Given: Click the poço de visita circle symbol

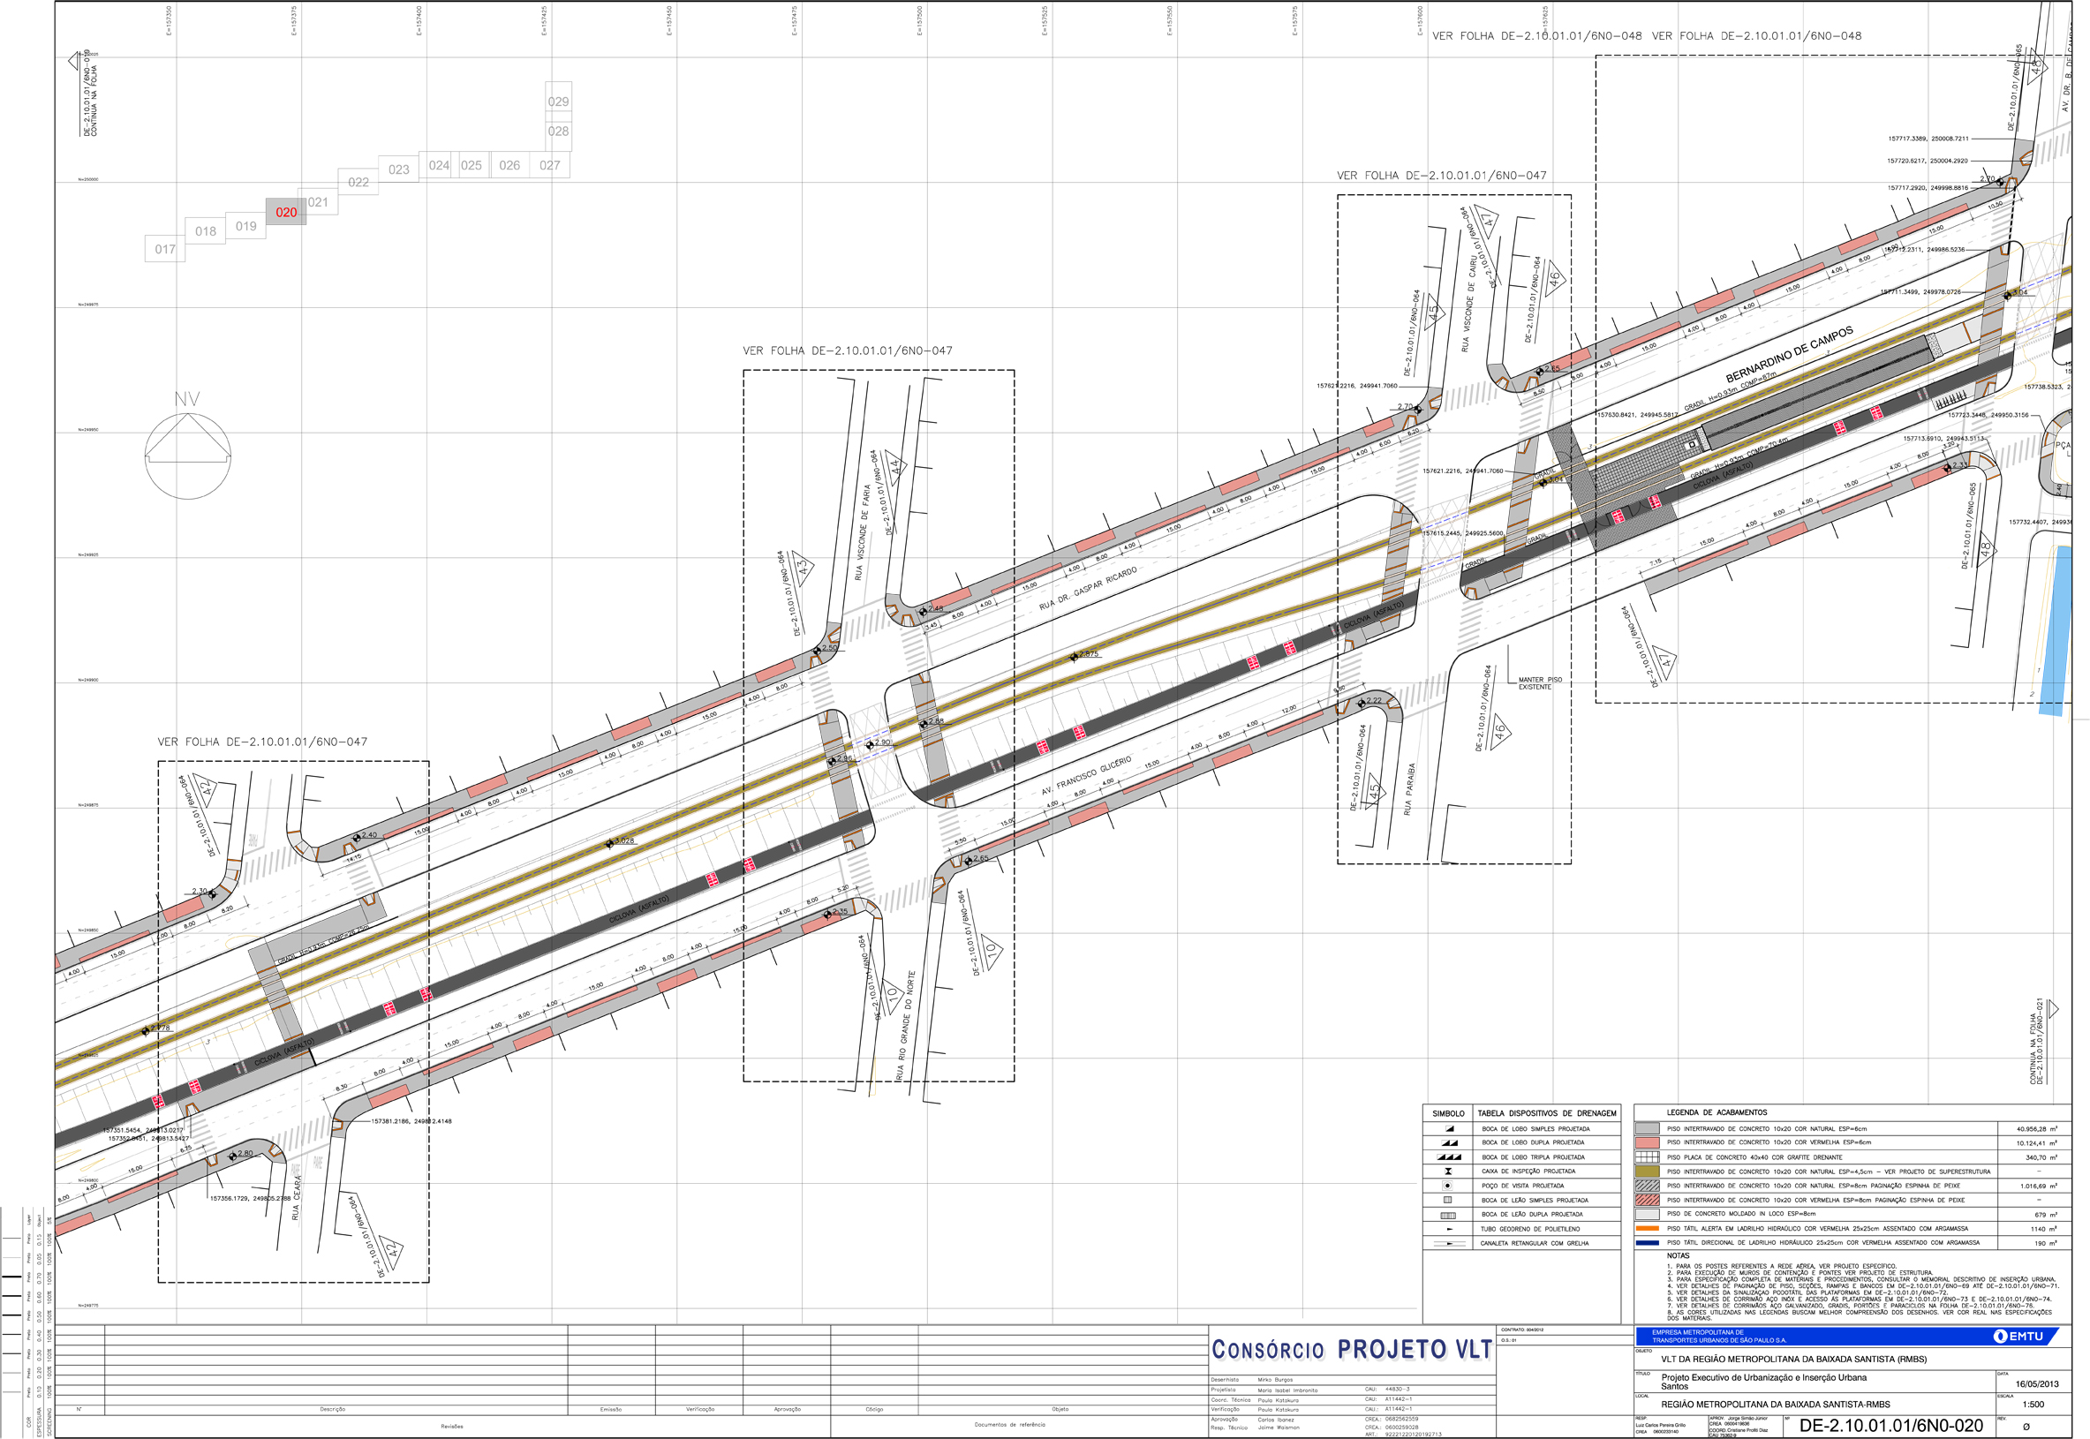Looking at the screenshot, I should [1448, 1186].
